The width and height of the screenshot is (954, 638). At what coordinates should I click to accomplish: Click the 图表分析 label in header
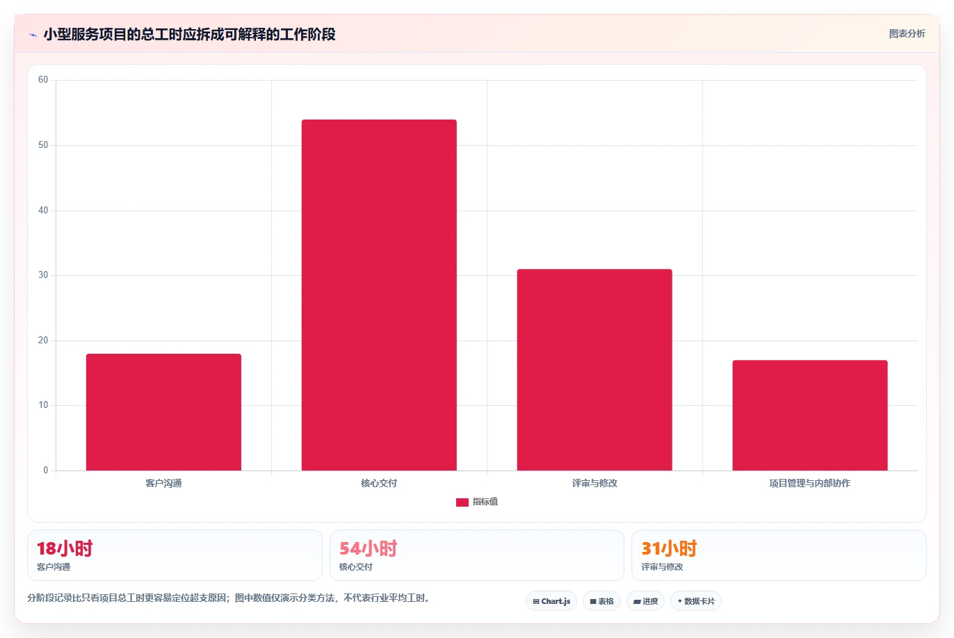(907, 33)
